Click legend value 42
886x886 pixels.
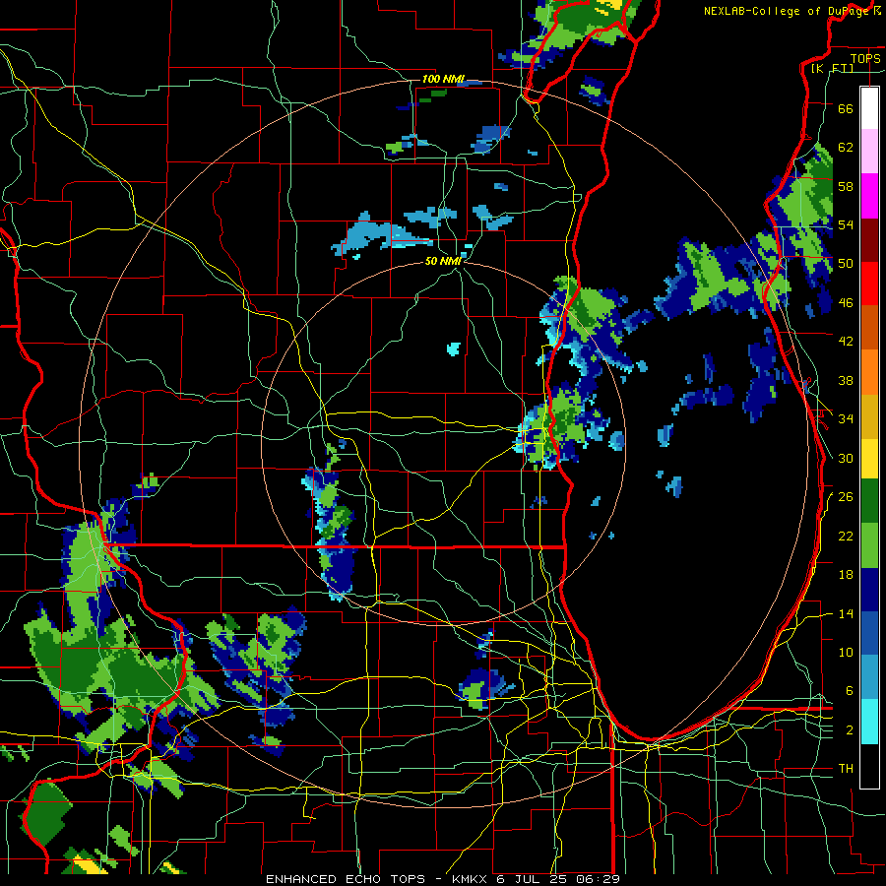(846, 342)
